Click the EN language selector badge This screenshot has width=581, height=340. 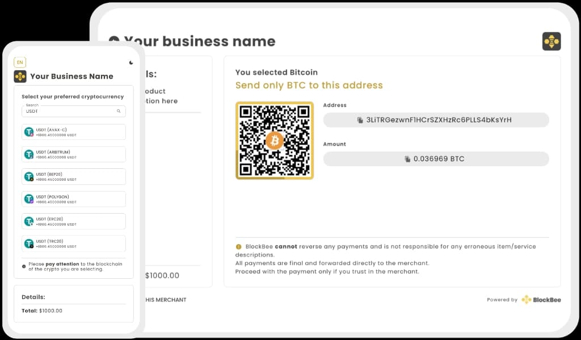point(20,62)
